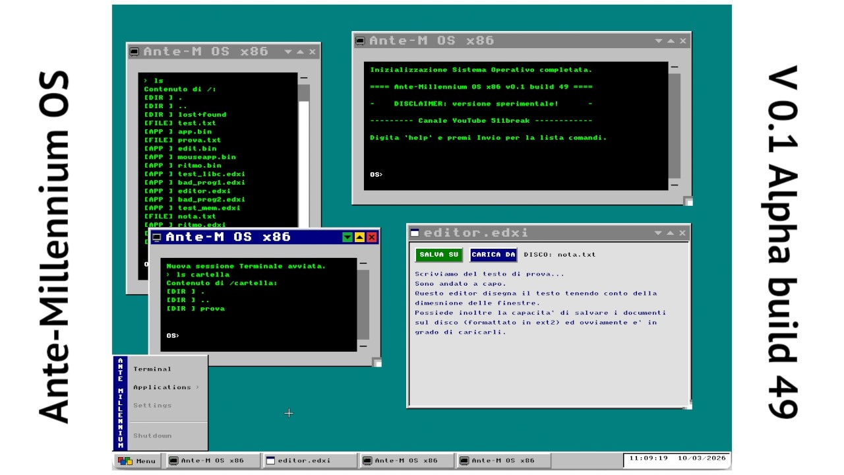Click the resize grip of the active terminal window
Viewport: 844px width, 475px height.
[x=377, y=362]
